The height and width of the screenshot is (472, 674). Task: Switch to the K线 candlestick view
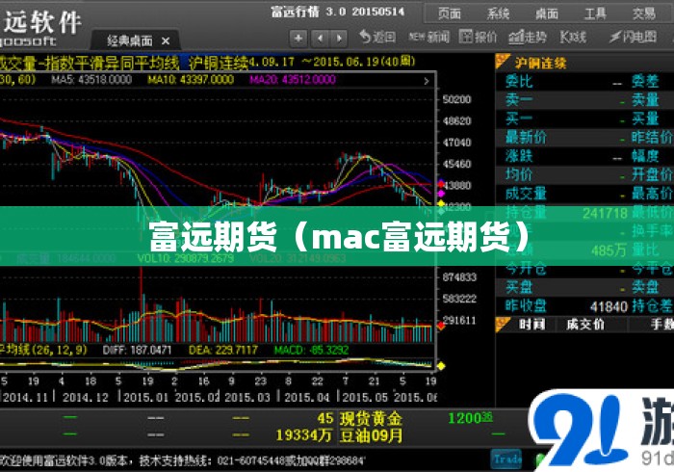[x=573, y=38]
